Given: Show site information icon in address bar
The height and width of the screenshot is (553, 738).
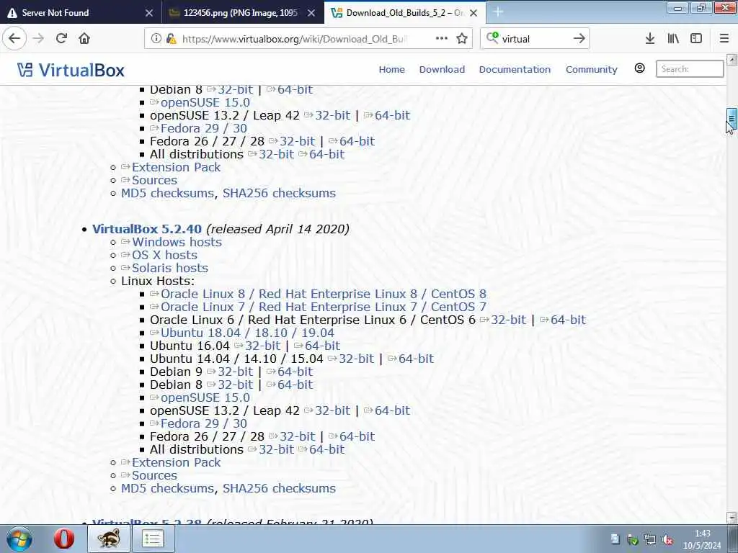Looking at the screenshot, I should 156,39.
